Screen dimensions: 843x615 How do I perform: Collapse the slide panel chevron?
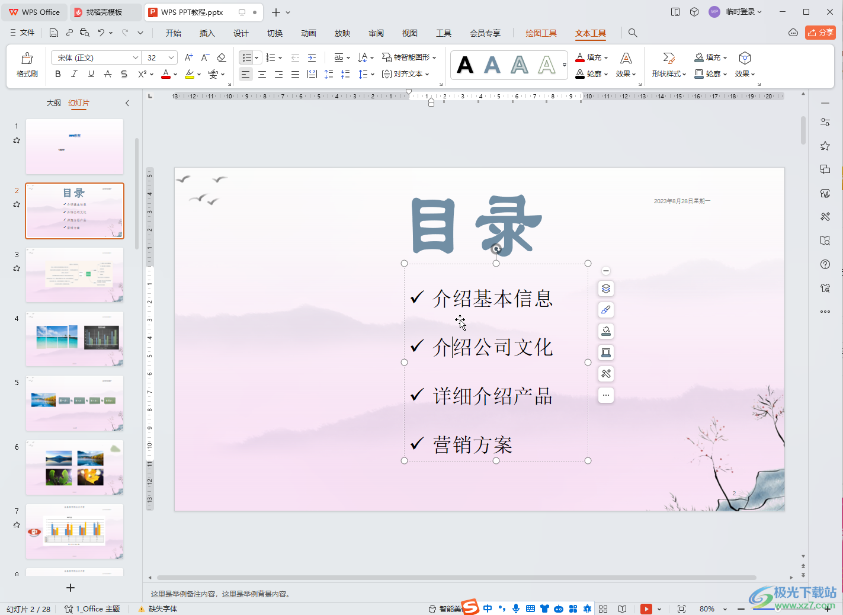coord(127,103)
